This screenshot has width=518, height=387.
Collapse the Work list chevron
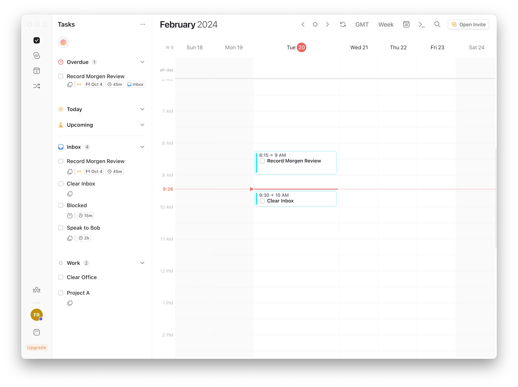142,263
